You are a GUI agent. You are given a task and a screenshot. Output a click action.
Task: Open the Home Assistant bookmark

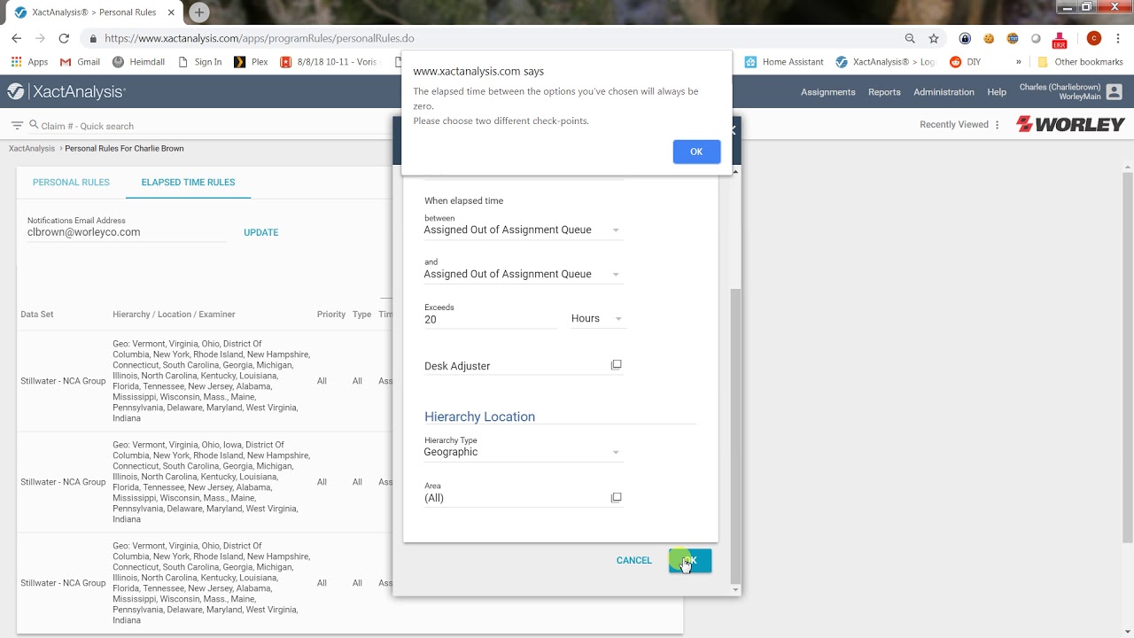[784, 62]
